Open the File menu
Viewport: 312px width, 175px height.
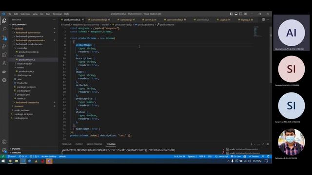(9, 14)
